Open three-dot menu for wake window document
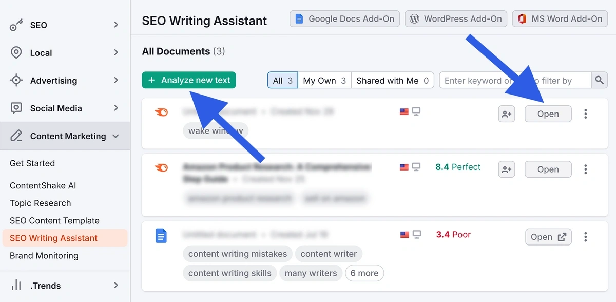The height and width of the screenshot is (302, 616). 585,114
